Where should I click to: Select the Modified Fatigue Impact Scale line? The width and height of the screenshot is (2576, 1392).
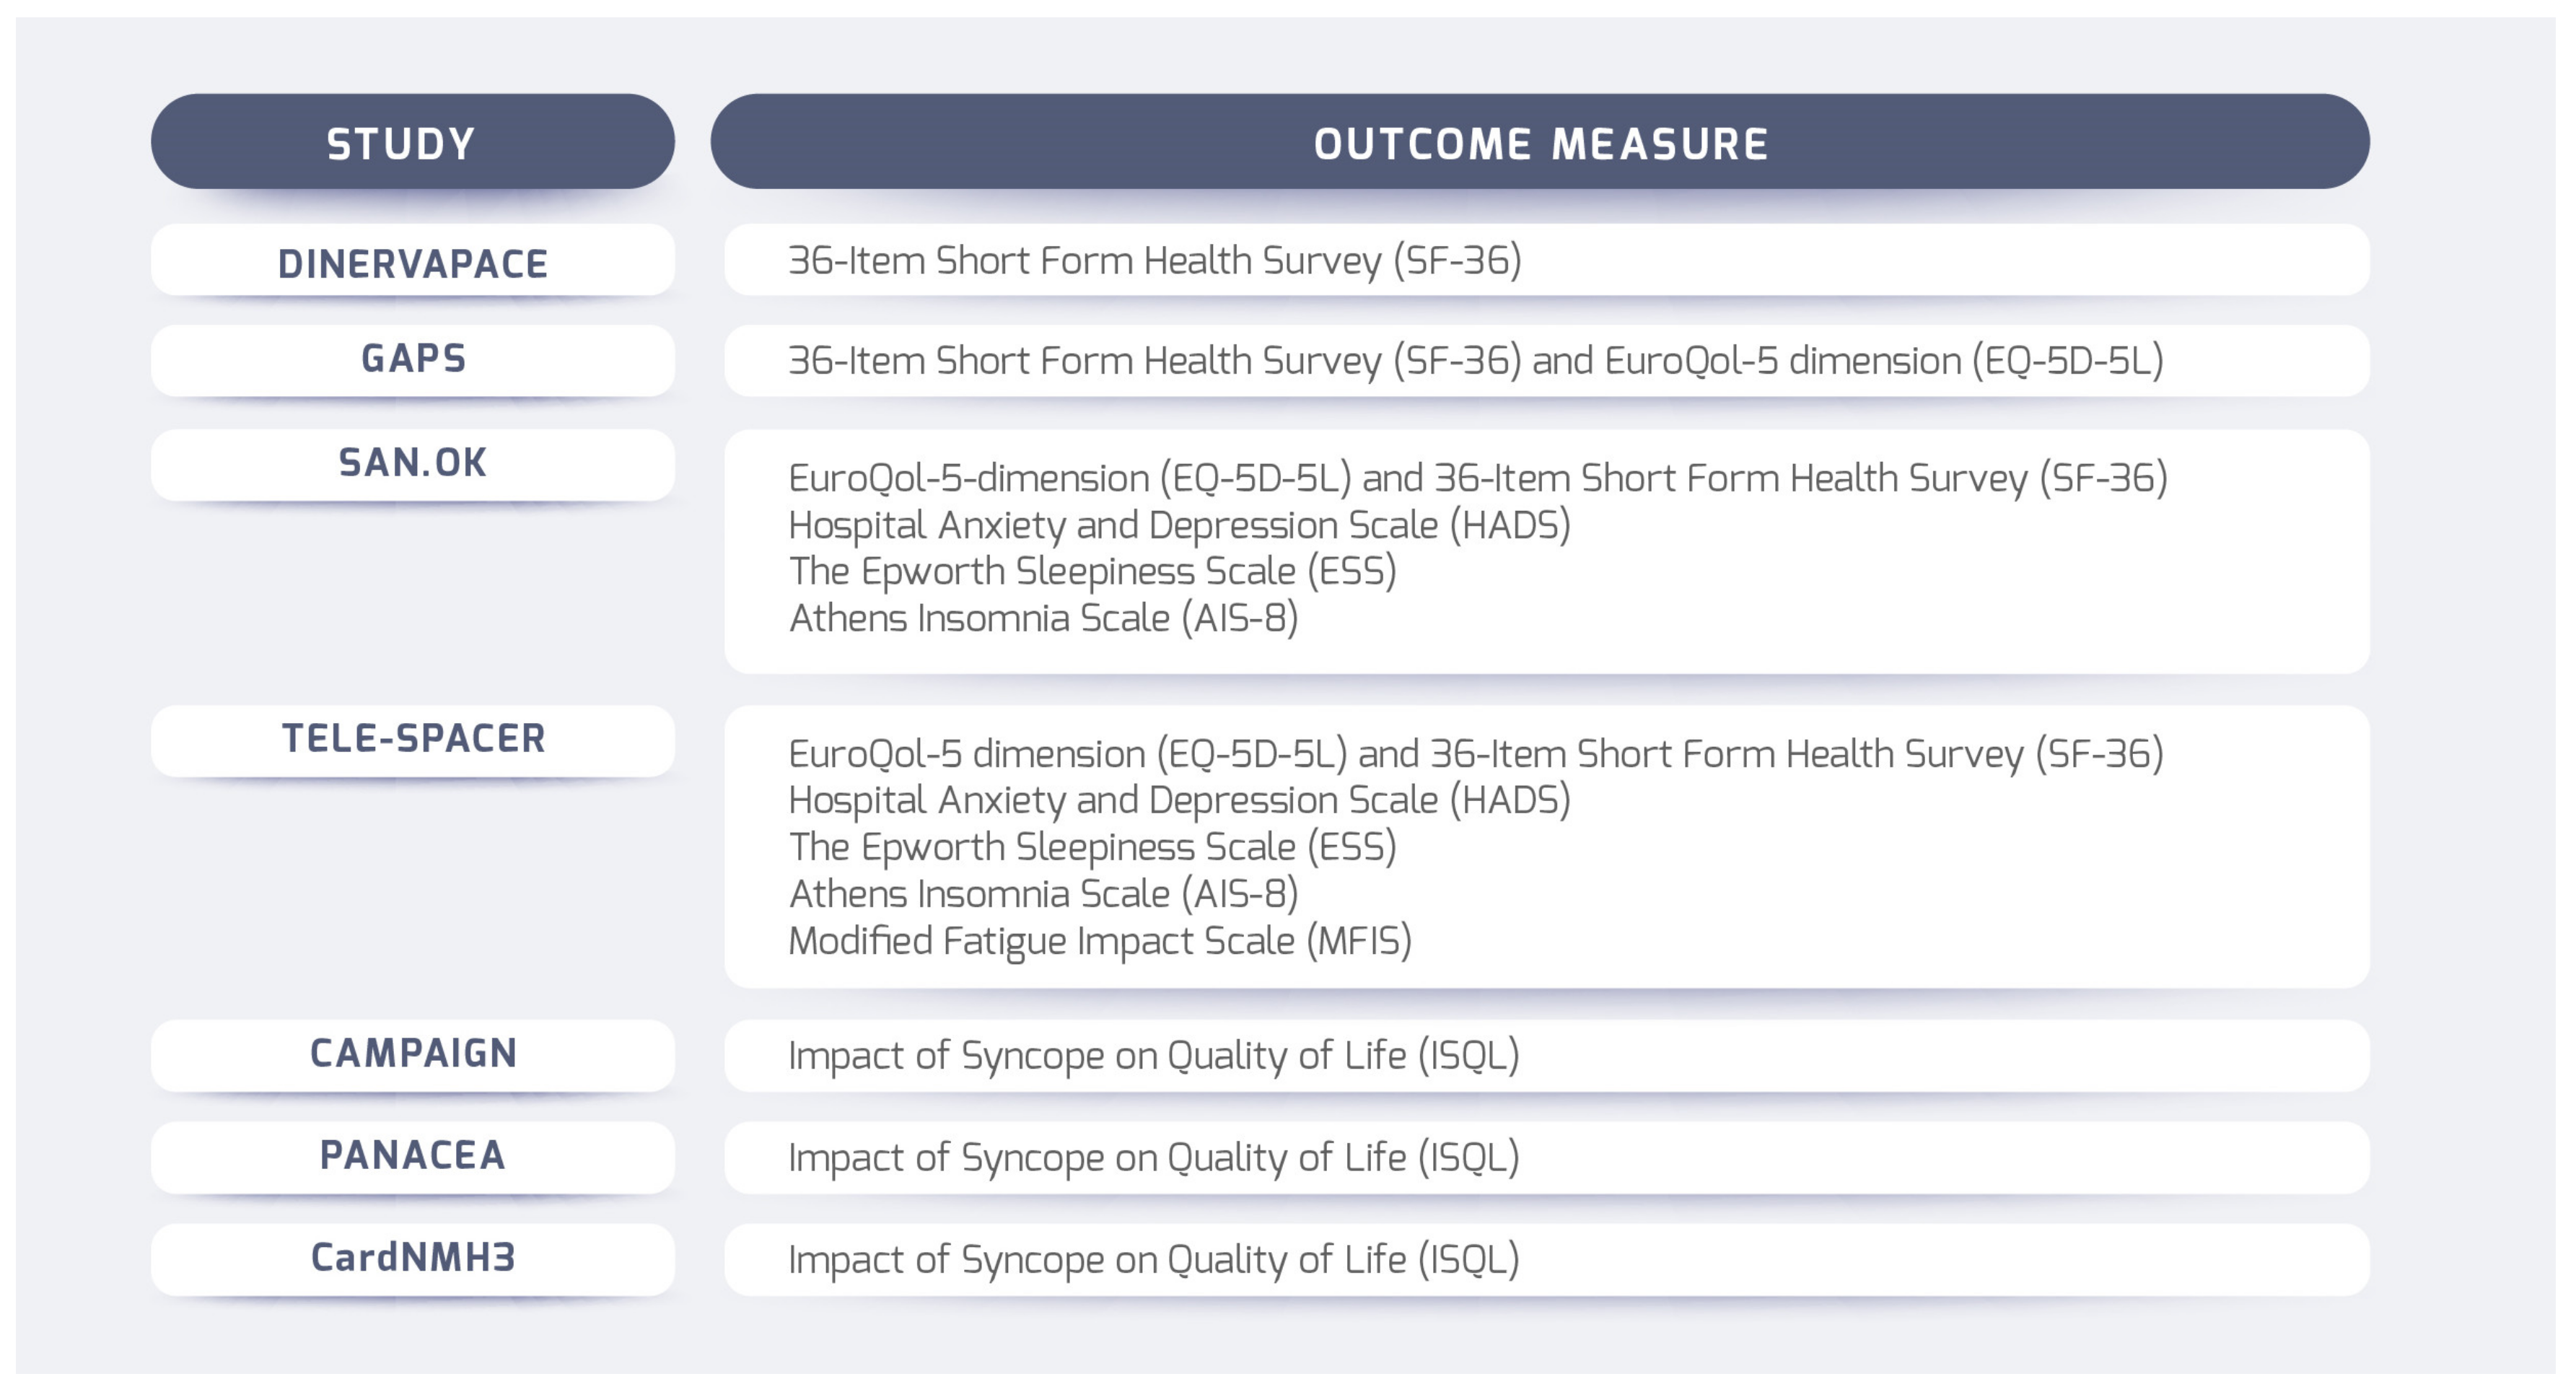coord(1099,941)
